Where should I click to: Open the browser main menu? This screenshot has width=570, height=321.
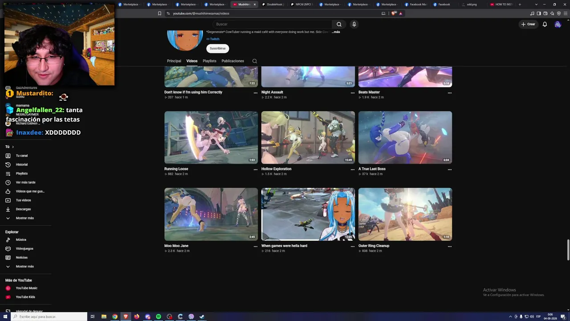point(565,13)
